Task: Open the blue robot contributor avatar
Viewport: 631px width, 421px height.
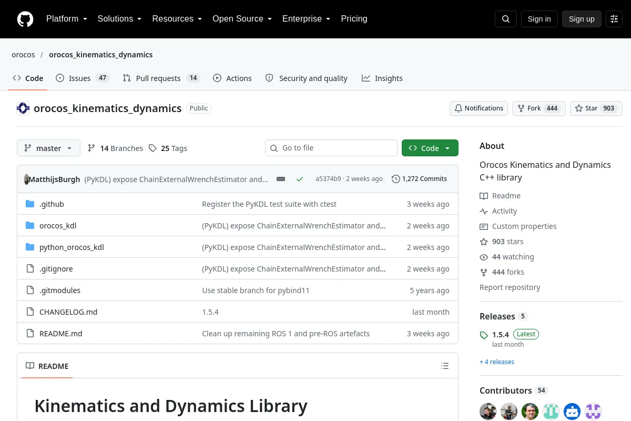Action: click(x=572, y=412)
